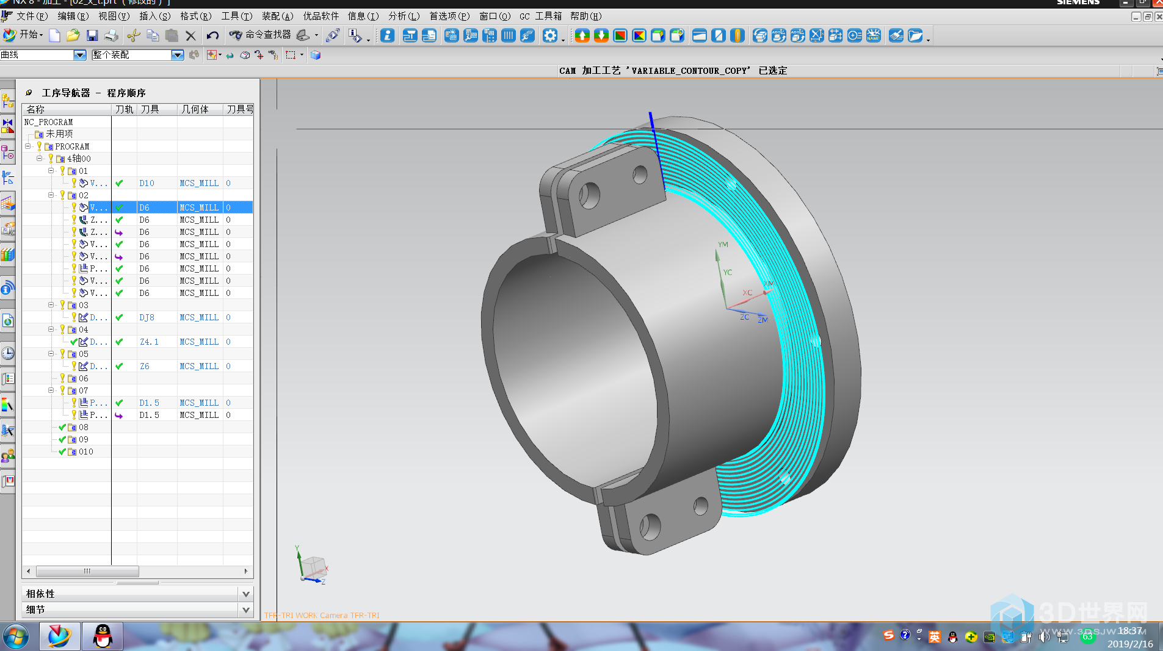Open the 文件(F) menu
The width and height of the screenshot is (1163, 651).
coord(31,16)
